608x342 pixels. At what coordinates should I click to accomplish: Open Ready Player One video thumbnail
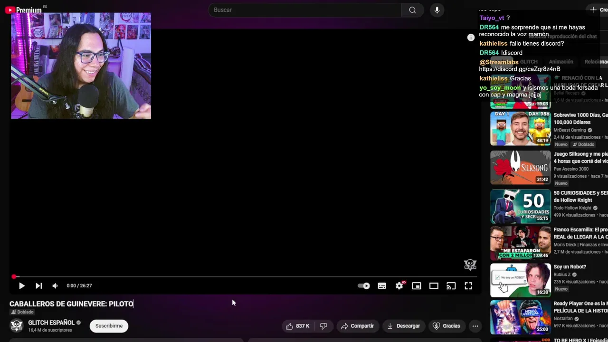[521, 317]
